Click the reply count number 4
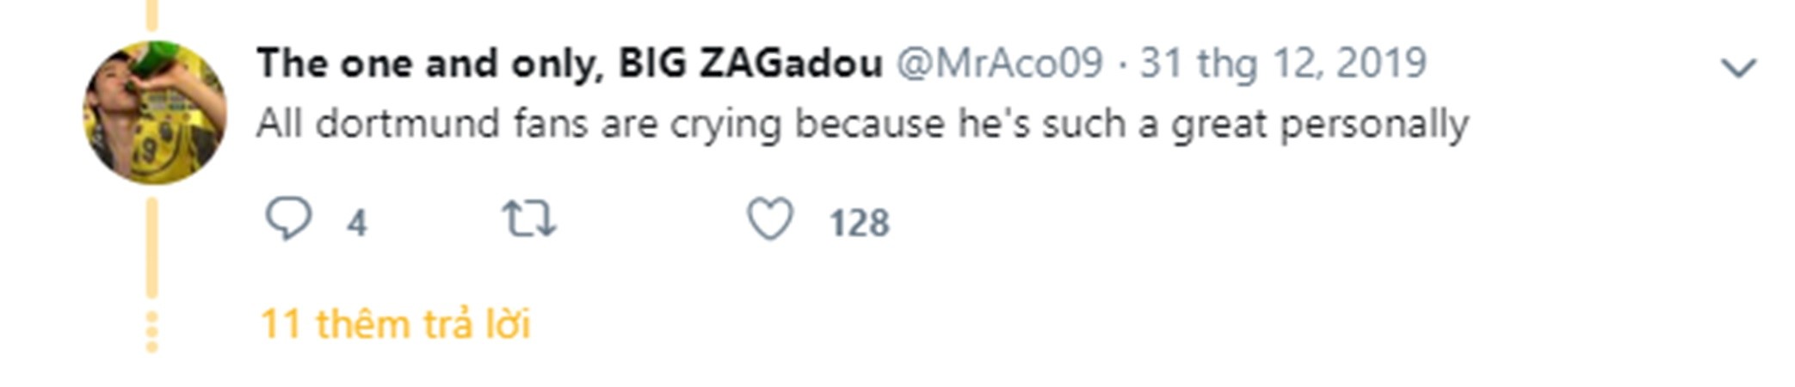 (356, 224)
